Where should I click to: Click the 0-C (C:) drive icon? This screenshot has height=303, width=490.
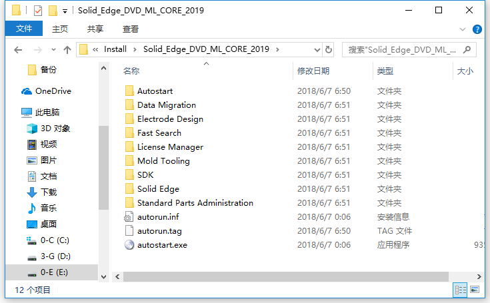tap(32, 240)
